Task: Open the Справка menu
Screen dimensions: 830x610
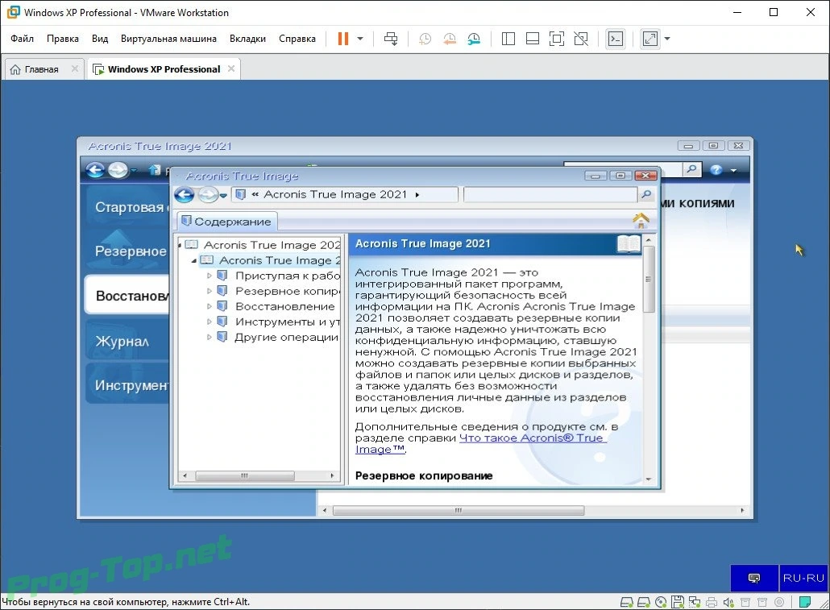Action: (297, 39)
